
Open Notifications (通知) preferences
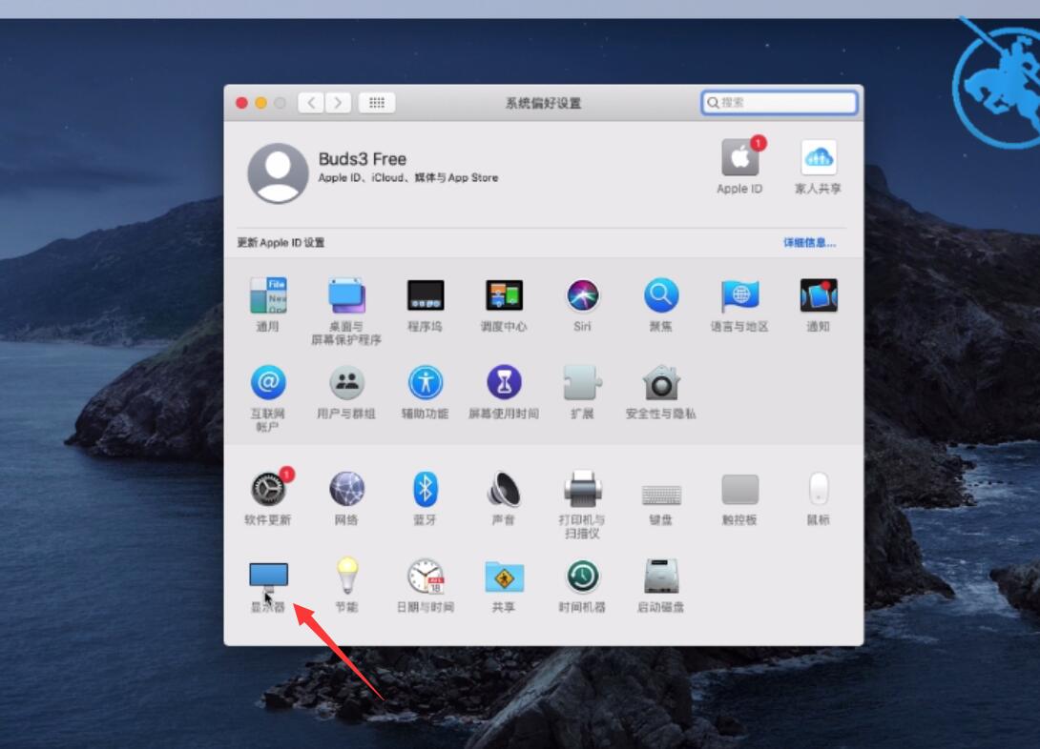[819, 296]
